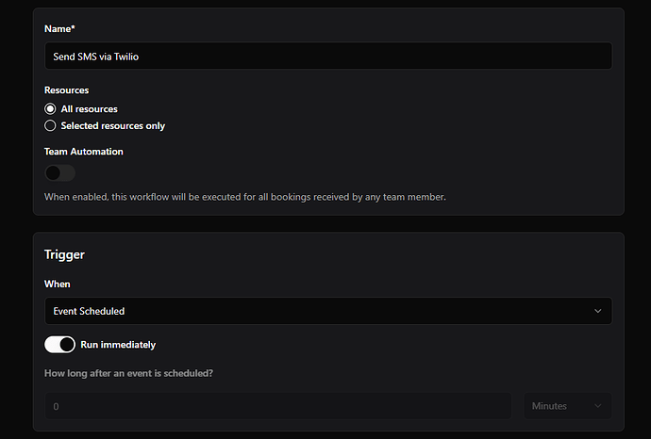651x439 pixels.
Task: Click the All resources label text
Action: (x=89, y=109)
